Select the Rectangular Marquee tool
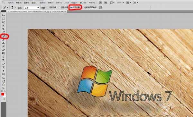The height and width of the screenshot is (117, 193). (x=4, y=19)
